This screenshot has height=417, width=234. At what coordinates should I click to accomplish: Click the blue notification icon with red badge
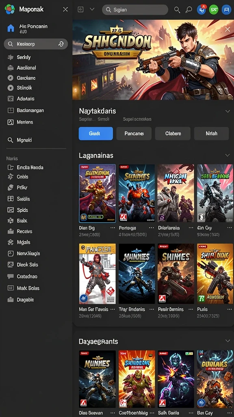pos(201,10)
